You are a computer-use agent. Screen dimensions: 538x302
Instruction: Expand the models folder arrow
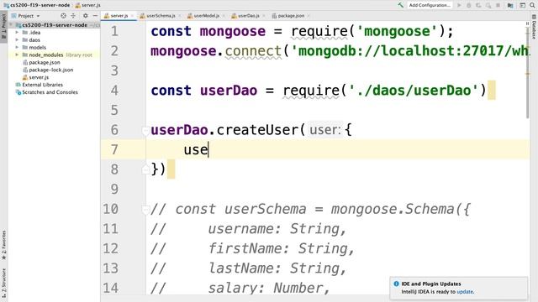[17, 47]
